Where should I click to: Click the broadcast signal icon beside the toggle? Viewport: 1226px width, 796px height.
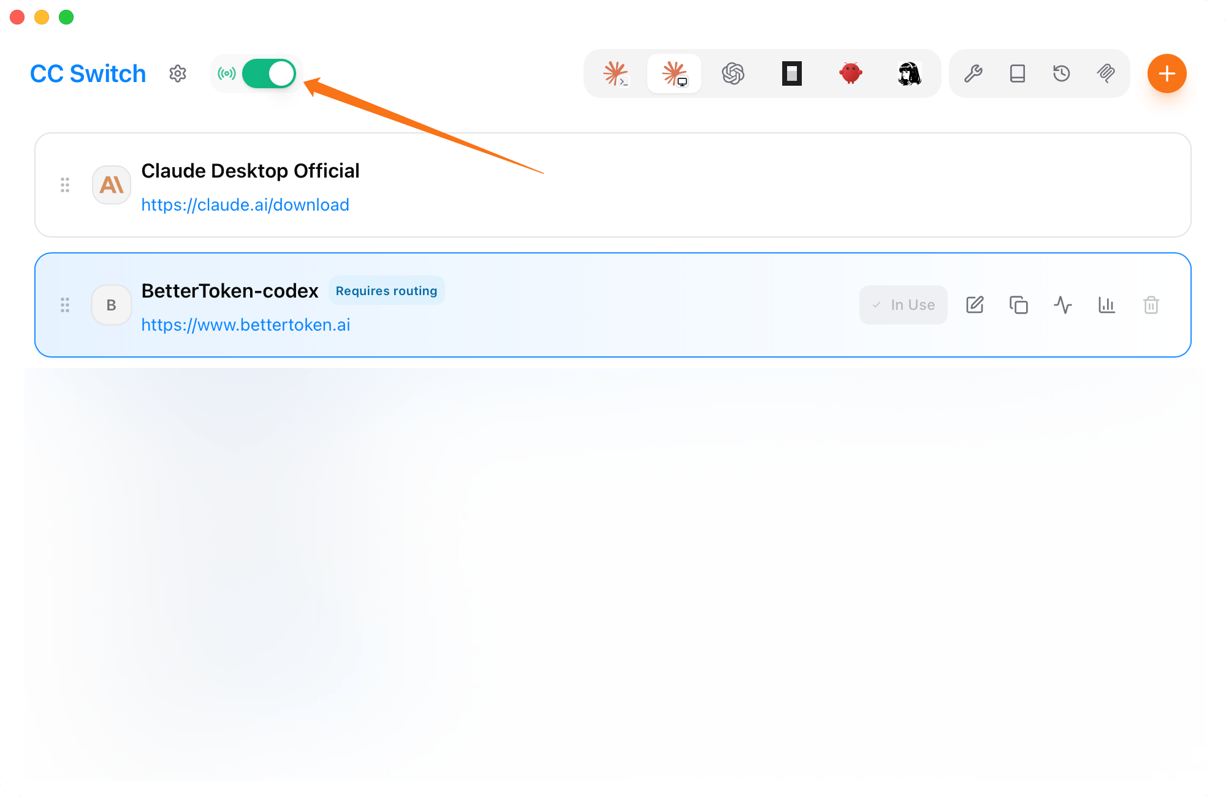[x=227, y=73]
